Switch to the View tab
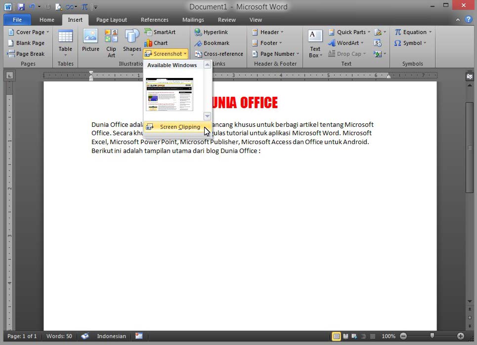The width and height of the screenshot is (477, 345). (x=256, y=20)
